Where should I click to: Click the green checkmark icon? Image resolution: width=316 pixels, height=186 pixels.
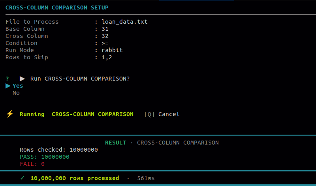[x=23, y=178]
